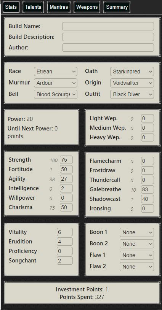
Task: Switch to the Talents tab
Action: [x=33, y=7]
